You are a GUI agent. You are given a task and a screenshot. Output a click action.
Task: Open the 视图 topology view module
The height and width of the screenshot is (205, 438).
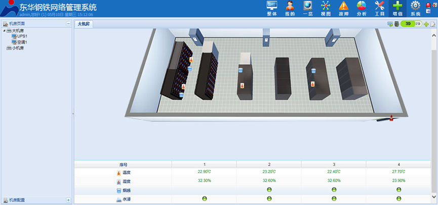click(326, 9)
